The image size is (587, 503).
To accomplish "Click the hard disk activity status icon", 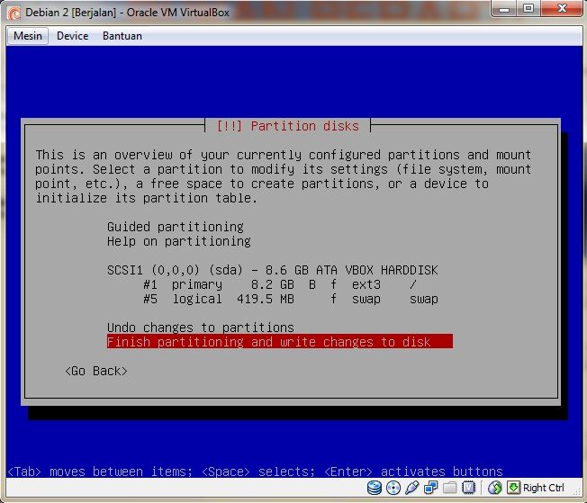I will coord(375,488).
